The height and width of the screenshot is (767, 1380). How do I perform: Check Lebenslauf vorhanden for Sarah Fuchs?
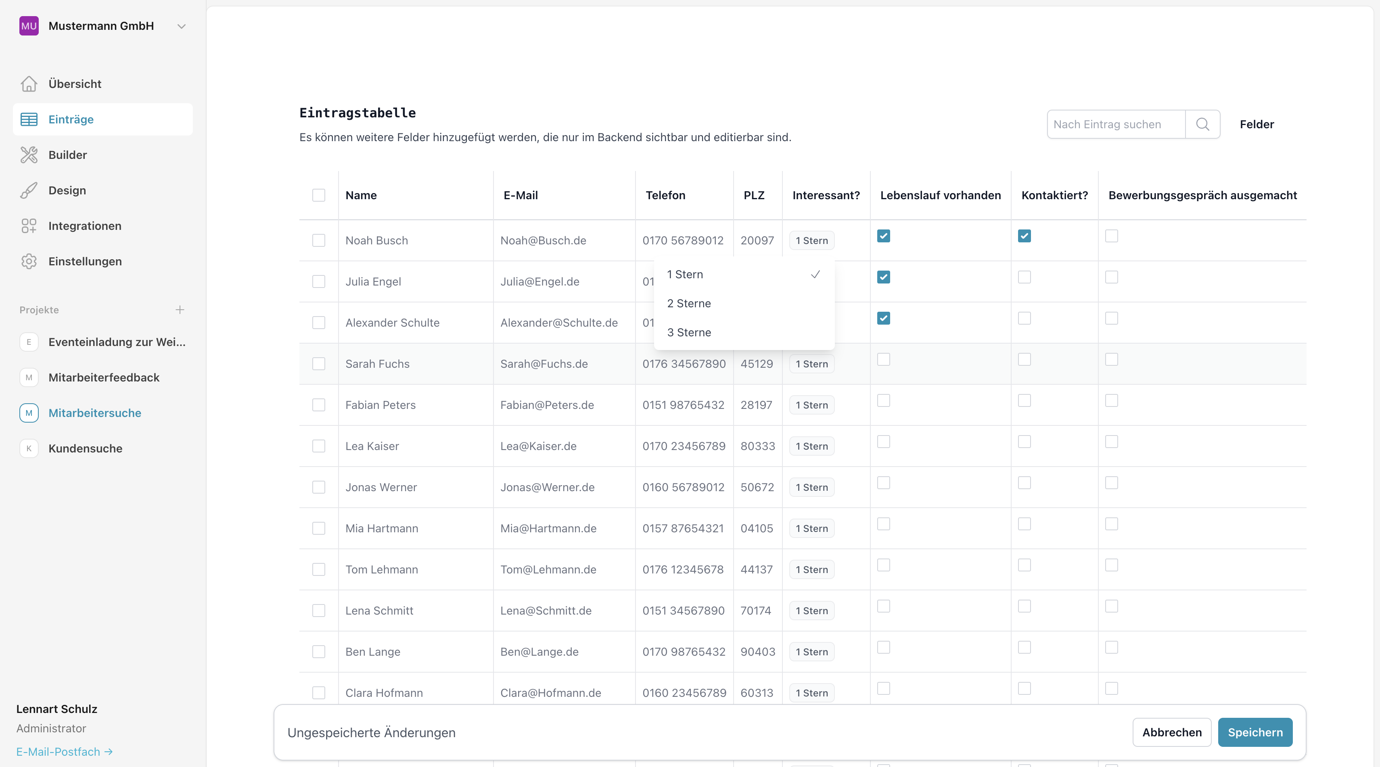883,359
